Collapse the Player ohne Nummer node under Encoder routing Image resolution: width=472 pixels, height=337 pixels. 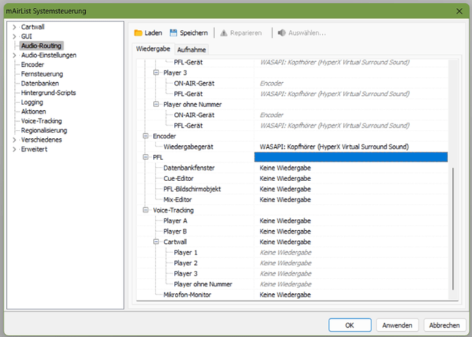click(x=156, y=104)
